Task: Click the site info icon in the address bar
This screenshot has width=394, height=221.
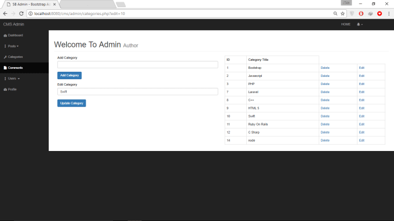Action: click(x=30, y=13)
